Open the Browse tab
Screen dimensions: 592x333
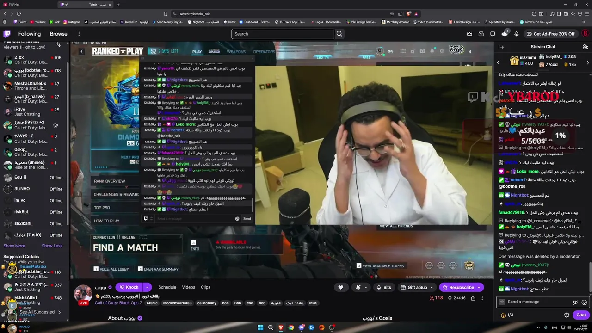[59, 34]
